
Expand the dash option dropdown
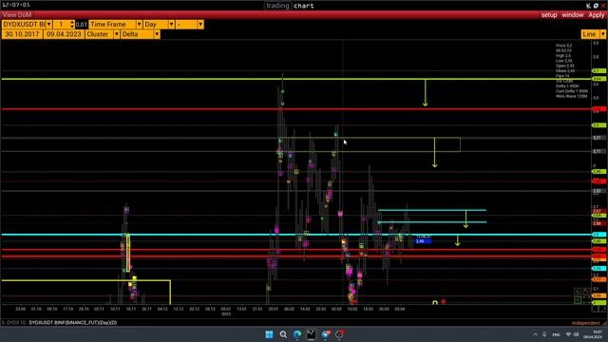(x=200, y=25)
